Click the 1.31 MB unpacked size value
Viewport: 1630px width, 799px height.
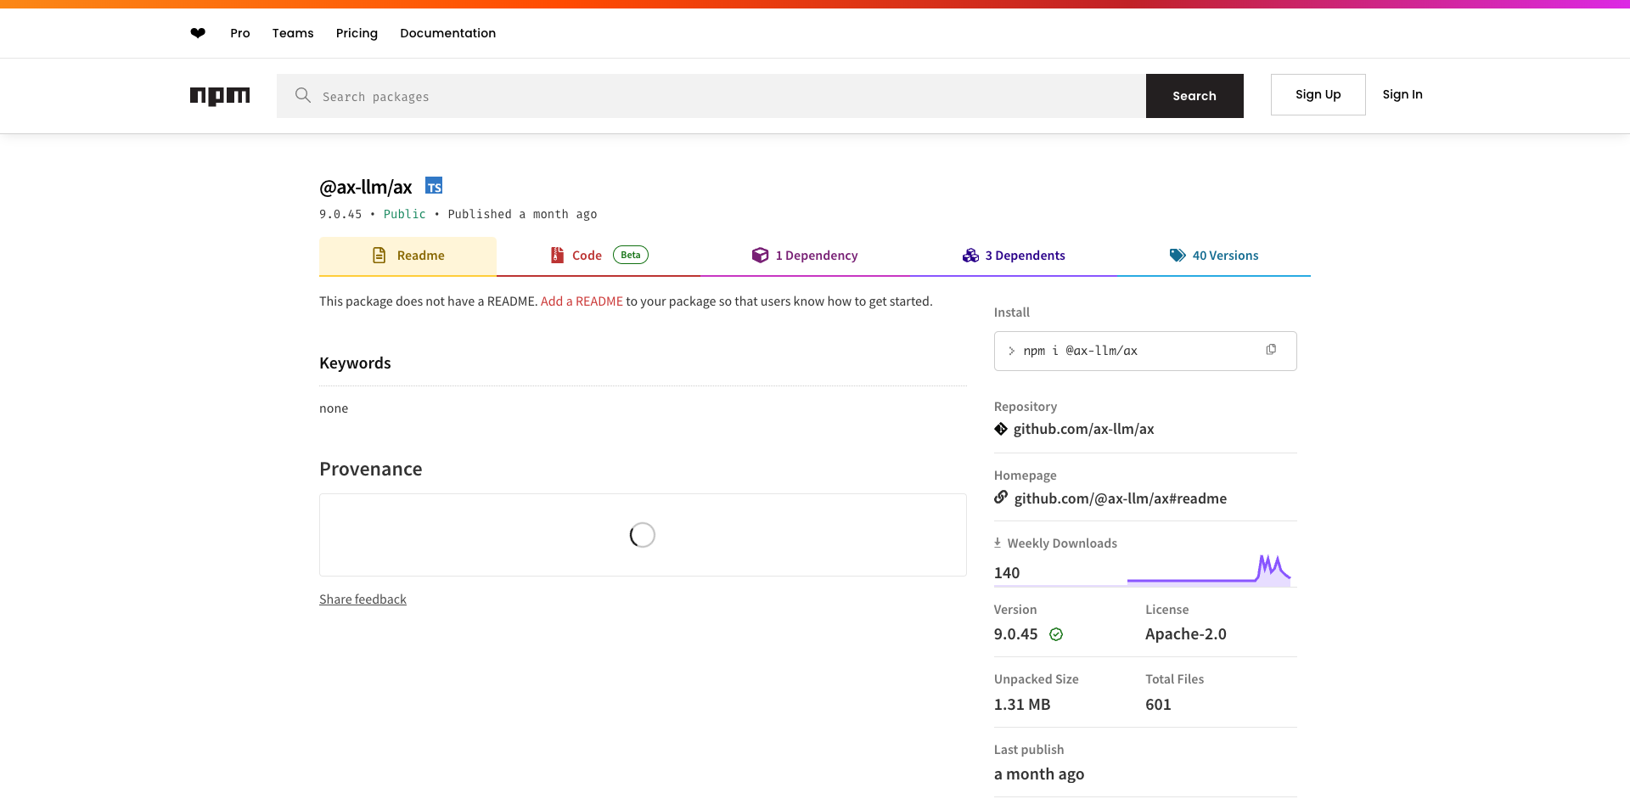pos(1022,705)
